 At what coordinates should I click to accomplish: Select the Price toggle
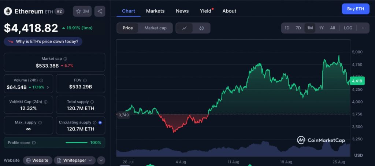pyautogui.click(x=128, y=28)
